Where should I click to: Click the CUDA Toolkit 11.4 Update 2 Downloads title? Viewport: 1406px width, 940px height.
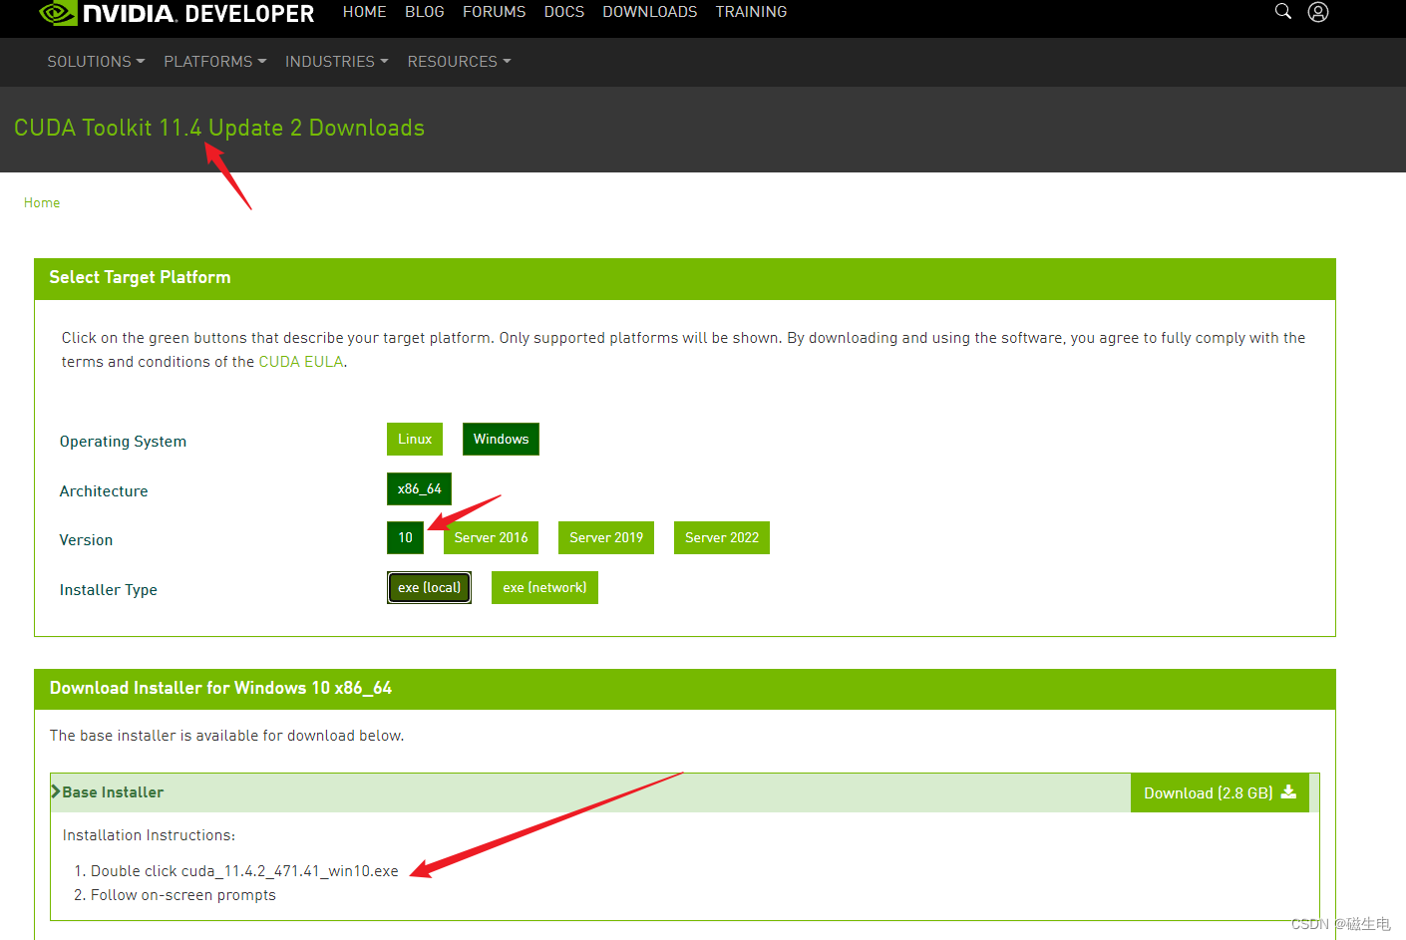pyautogui.click(x=219, y=128)
